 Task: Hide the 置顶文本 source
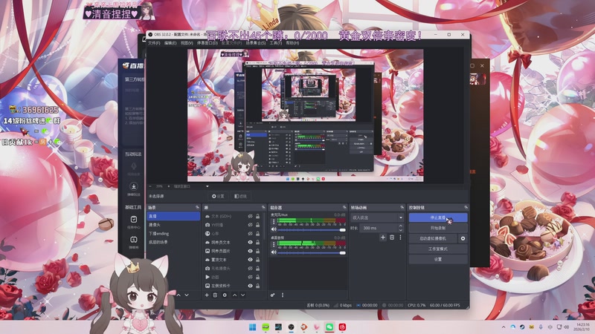point(250,260)
